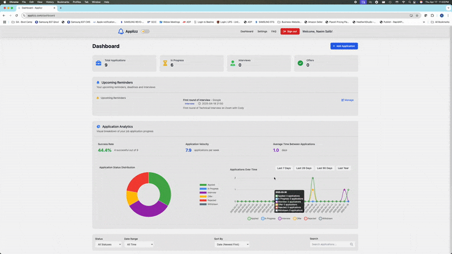Click the Wi-Fi icon in menu bar
452x254 pixels.
[403, 2]
